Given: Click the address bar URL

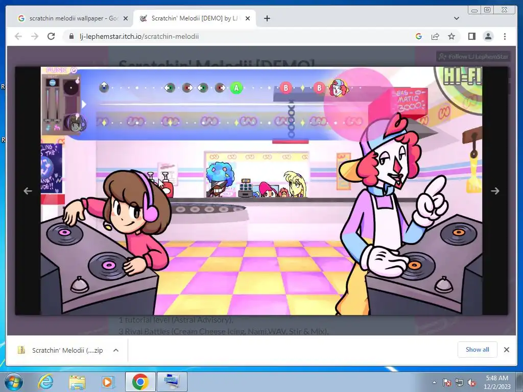Looking at the screenshot, I should 139,36.
